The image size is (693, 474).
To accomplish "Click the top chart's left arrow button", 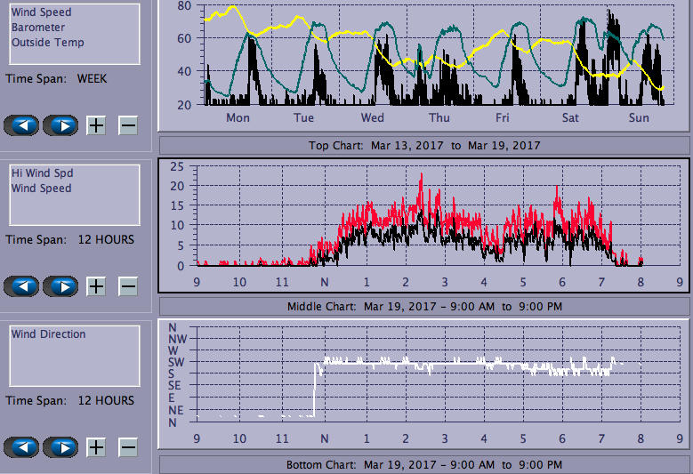I will (23, 125).
